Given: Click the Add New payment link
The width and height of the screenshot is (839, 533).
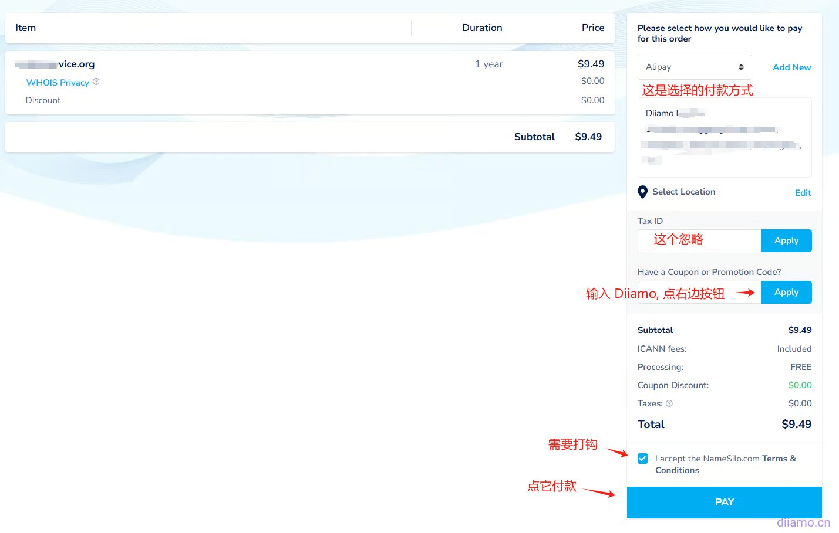Looking at the screenshot, I should (x=791, y=67).
